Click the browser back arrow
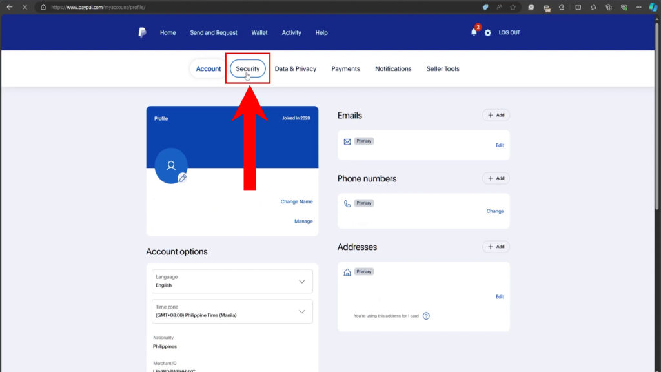 [9, 7]
